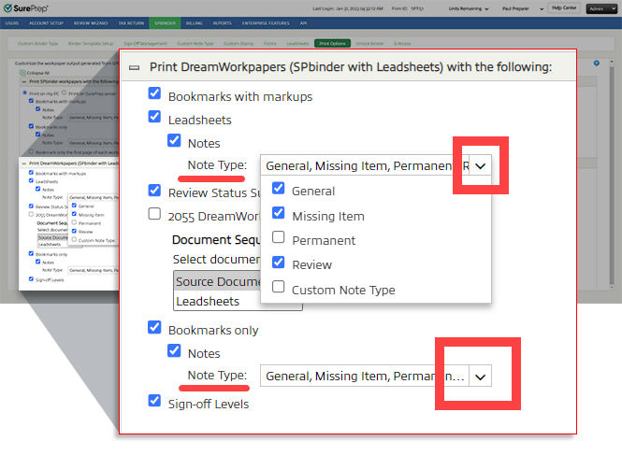Image resolution: width=622 pixels, height=455 pixels.
Task: Open the Units Remaining dropdown
Action: point(468,8)
